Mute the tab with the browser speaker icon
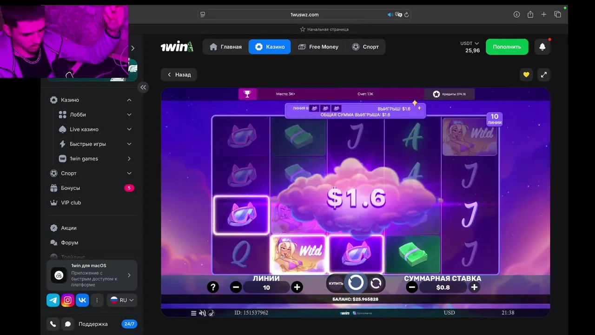This screenshot has width=595, height=335. [390, 14]
